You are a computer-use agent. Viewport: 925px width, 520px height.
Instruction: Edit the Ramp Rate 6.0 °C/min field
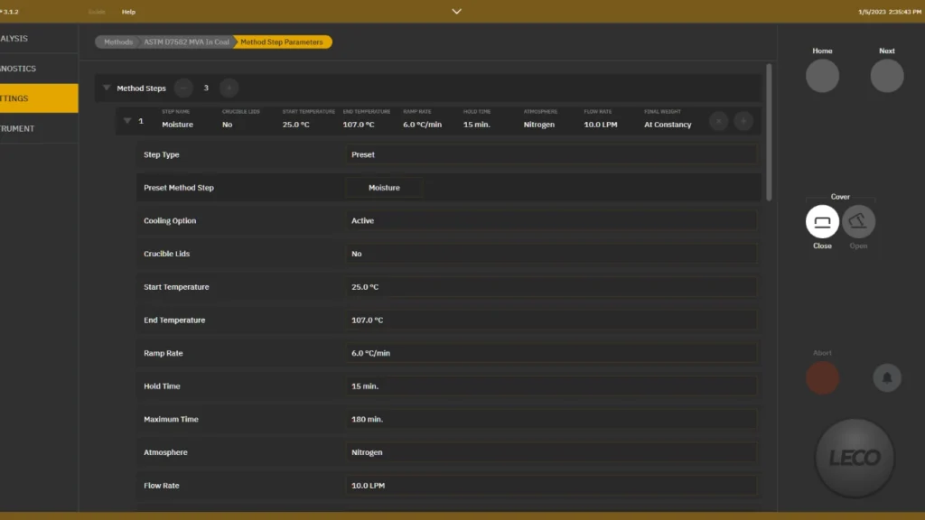[x=551, y=353]
